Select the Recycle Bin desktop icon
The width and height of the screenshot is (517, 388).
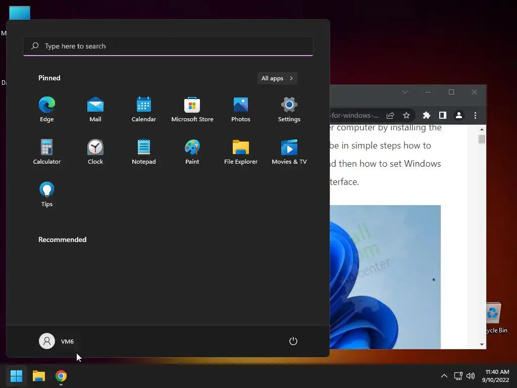click(x=497, y=318)
